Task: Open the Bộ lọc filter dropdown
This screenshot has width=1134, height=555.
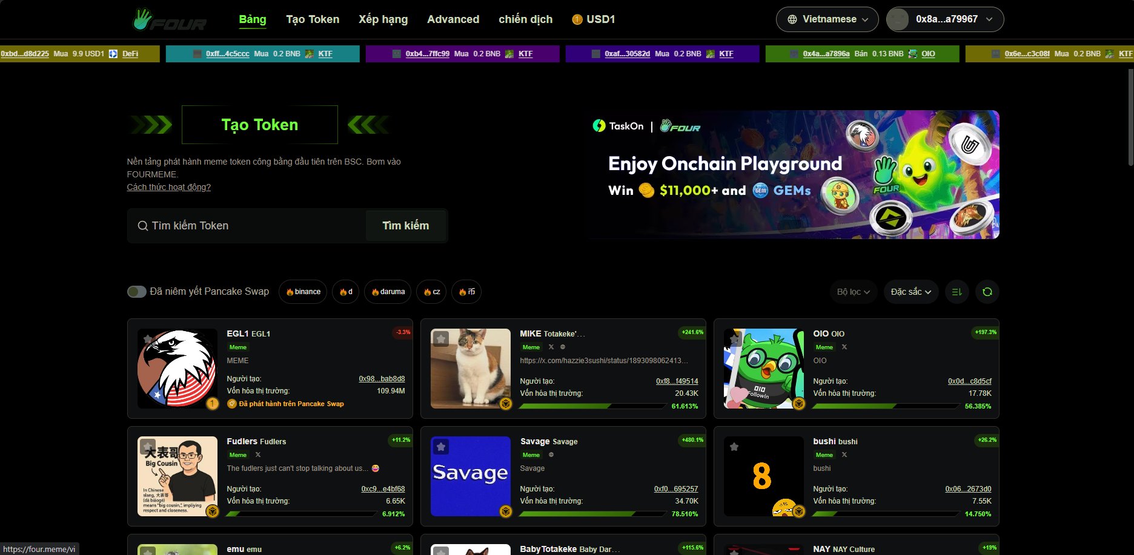Action: coord(854,292)
